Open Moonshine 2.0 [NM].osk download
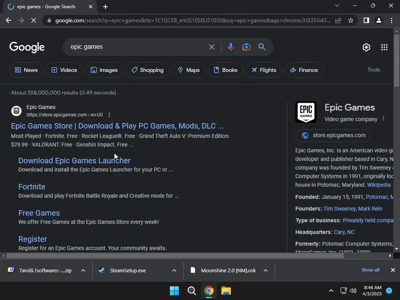This screenshot has height=300, width=400. [222, 270]
